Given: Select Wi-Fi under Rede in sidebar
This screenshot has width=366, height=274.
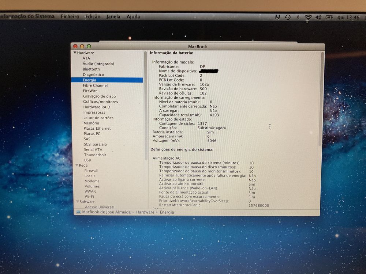Looking at the screenshot, I should tap(89, 197).
